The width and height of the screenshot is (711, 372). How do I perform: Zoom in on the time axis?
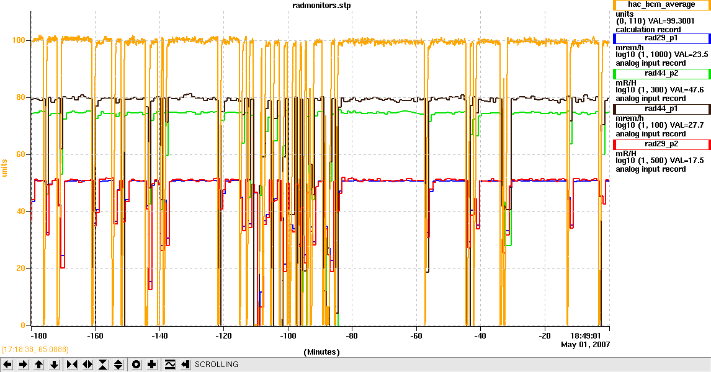pyautogui.click(x=71, y=365)
